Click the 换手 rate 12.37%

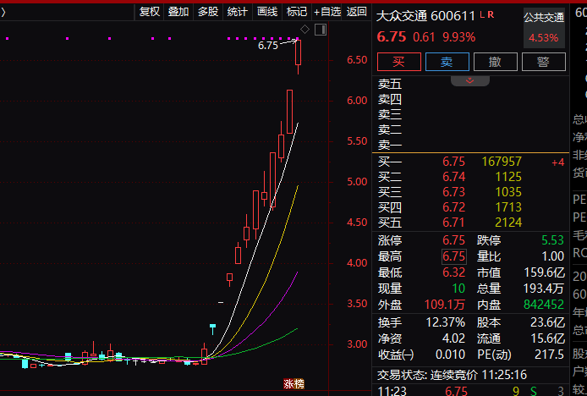pos(446,322)
